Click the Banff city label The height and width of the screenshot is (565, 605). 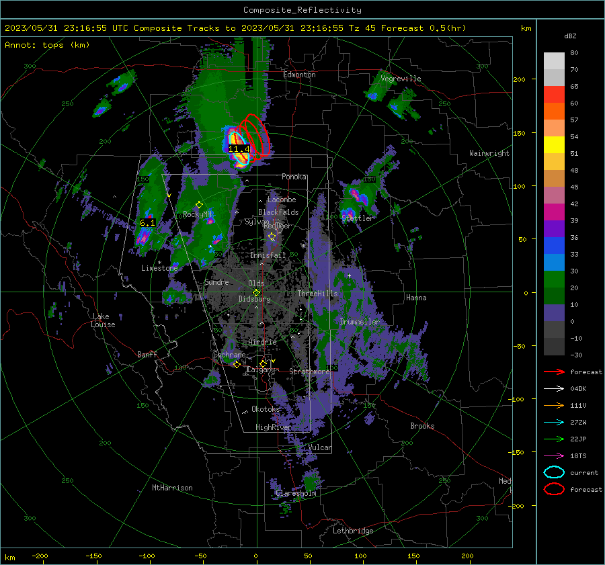tap(147, 355)
